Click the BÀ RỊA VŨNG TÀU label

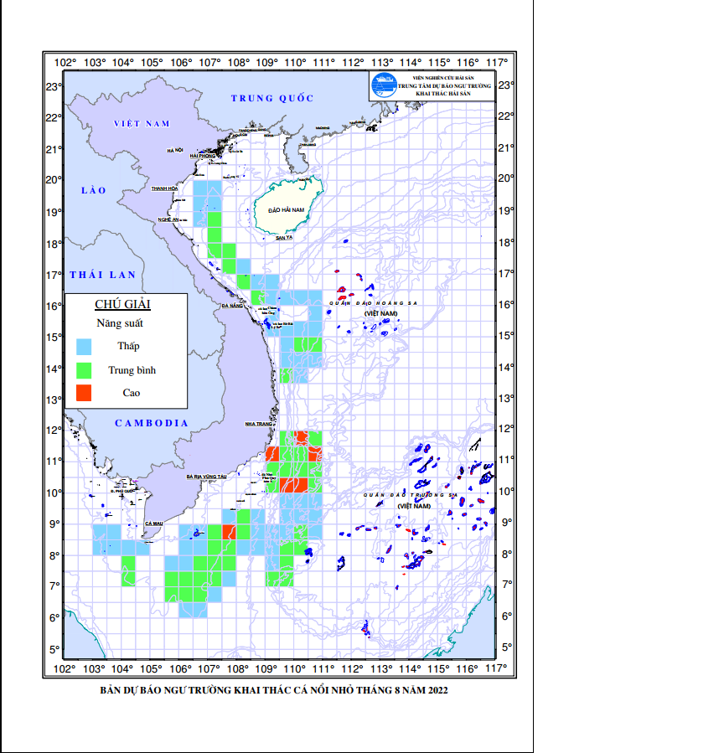tap(207, 477)
